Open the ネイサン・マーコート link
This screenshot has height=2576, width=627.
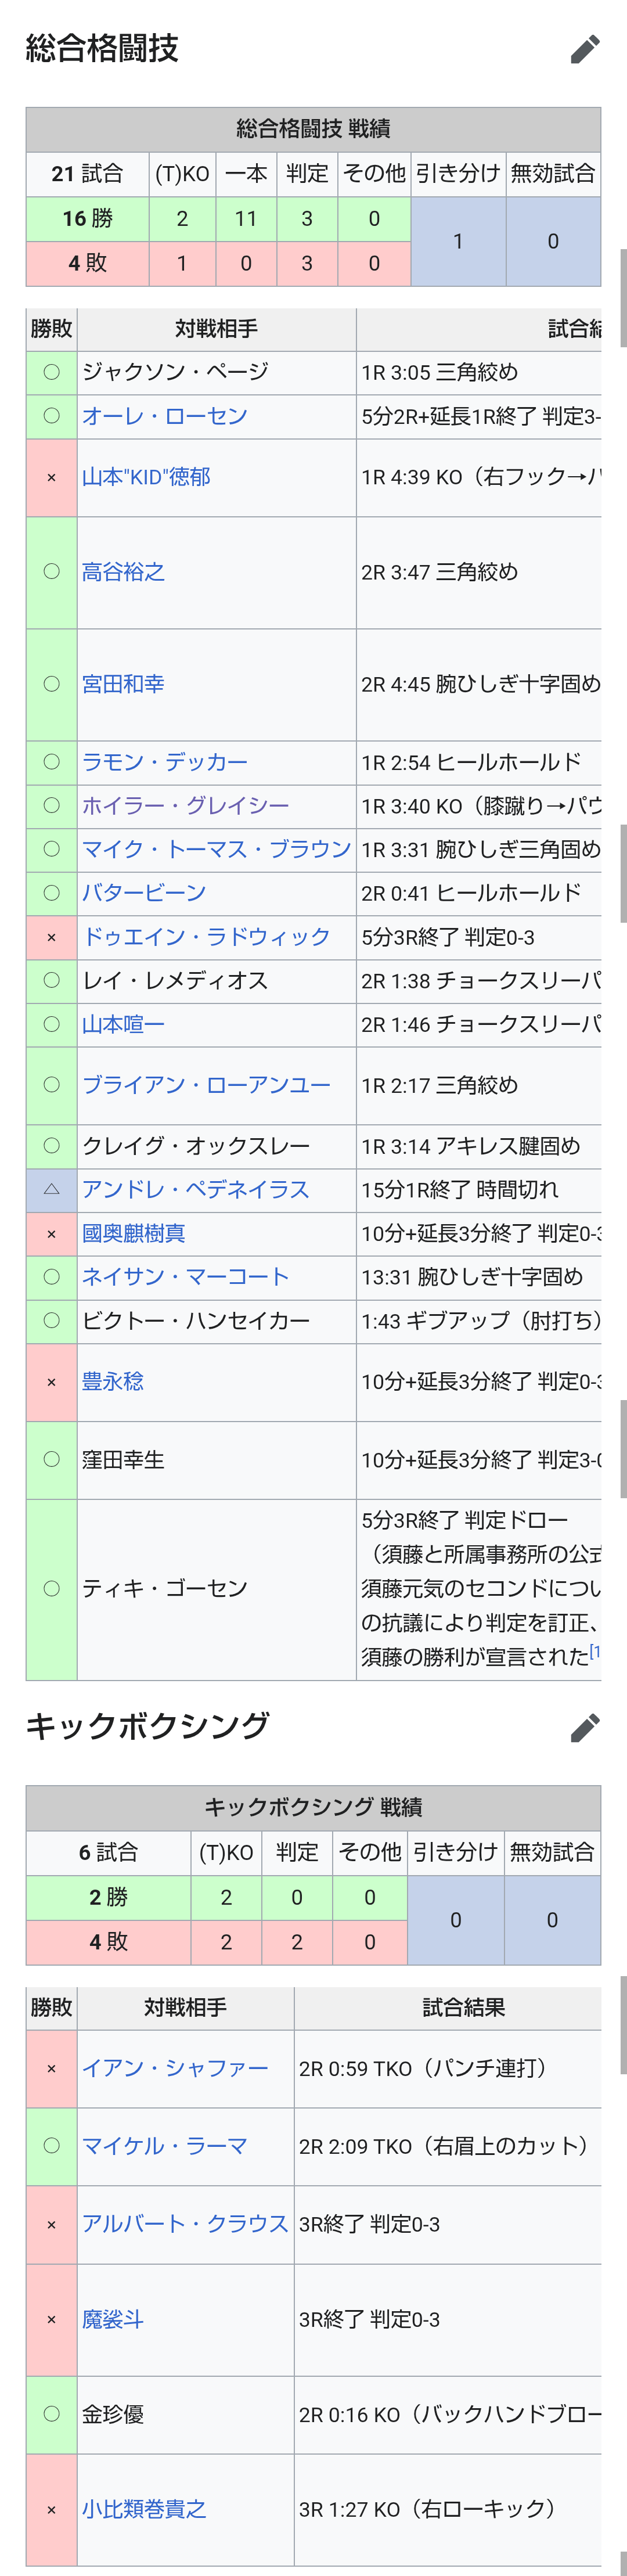(x=185, y=1277)
